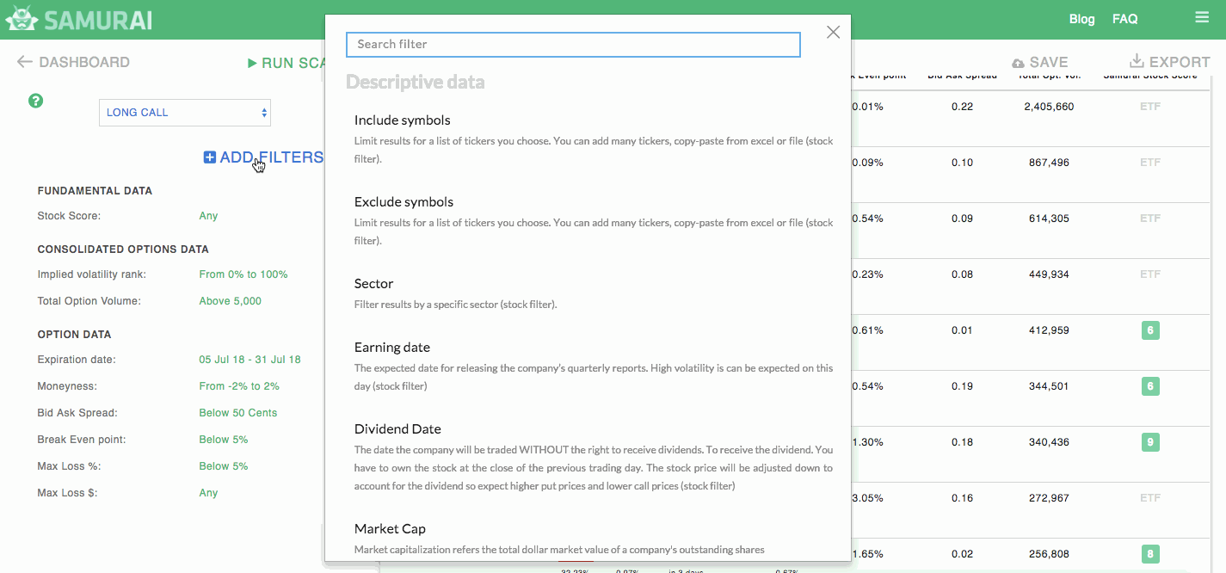Open the hamburger menu icon
Viewport: 1226px width, 573px height.
(1202, 18)
